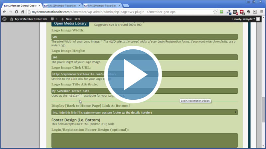Open the Chrome hamburger menu
The height and width of the screenshot is (149, 266).
(261, 12)
